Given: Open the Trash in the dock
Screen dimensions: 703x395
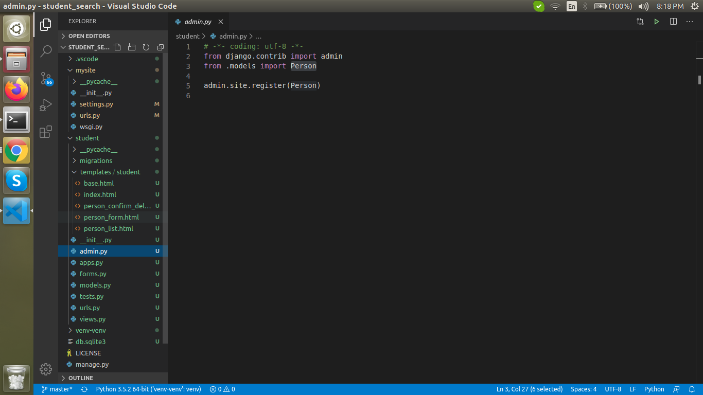Looking at the screenshot, I should pos(16,378).
